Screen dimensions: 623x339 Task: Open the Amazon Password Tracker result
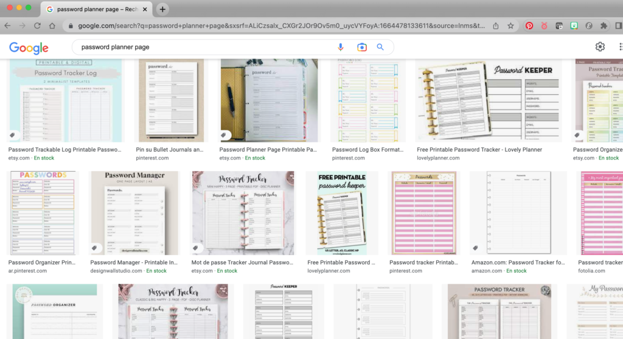point(518,213)
